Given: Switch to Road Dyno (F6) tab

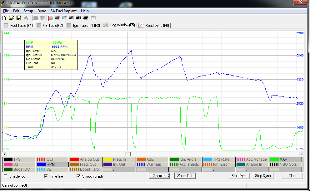Looking at the screenshot, I should pyautogui.click(x=154, y=26).
